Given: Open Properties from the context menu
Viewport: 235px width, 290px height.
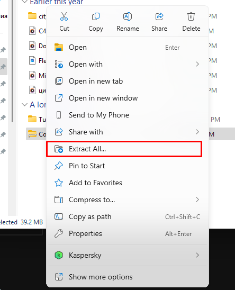Looking at the screenshot, I should [x=128, y=233].
